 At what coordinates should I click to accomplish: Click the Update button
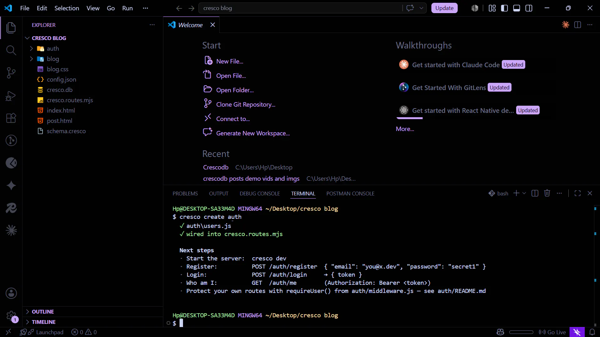coord(444,8)
